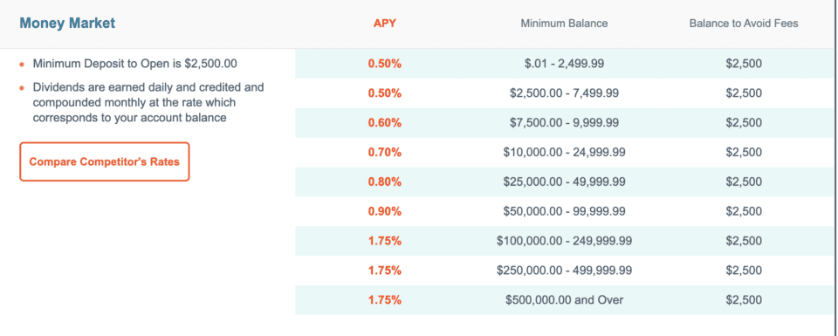Click the 0.70% APY rate
838x336 pixels.
point(385,152)
